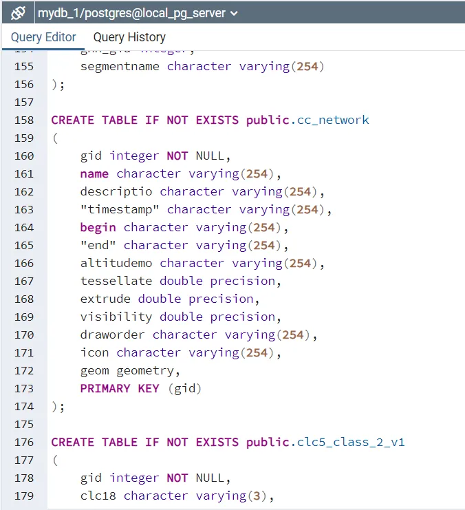465x510 pixels.
Task: Click the begin keyword on line 164
Action: point(98,227)
